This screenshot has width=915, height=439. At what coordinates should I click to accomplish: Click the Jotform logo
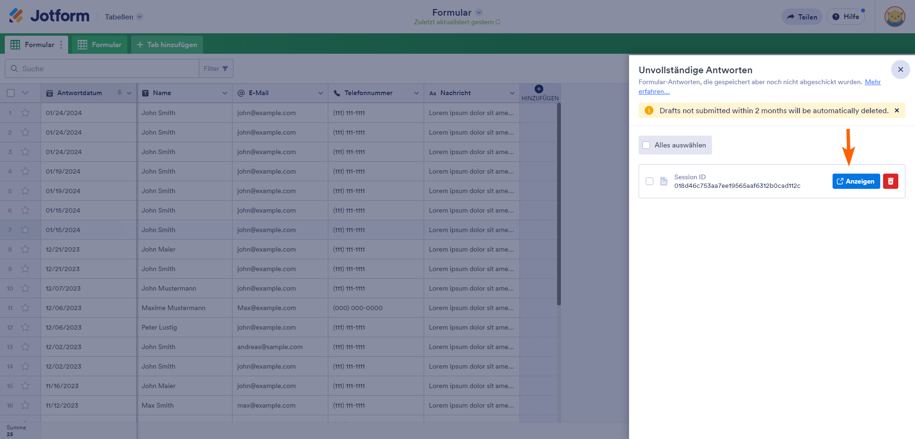click(49, 16)
